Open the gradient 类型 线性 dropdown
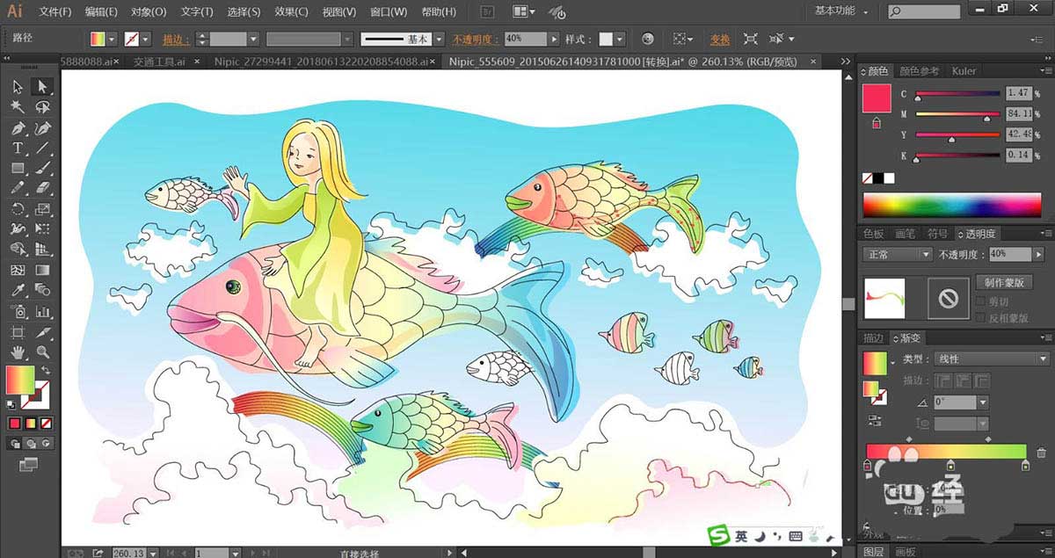This screenshot has width=1055, height=558. coord(991,359)
